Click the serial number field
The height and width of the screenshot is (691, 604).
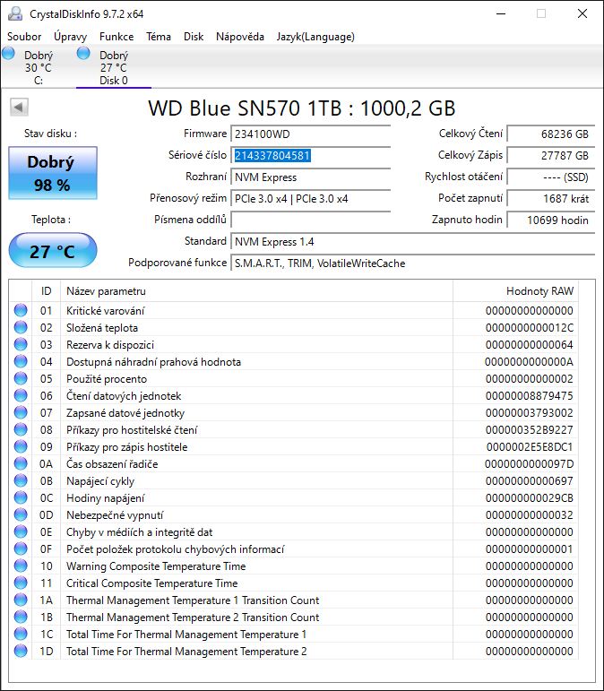tap(311, 156)
